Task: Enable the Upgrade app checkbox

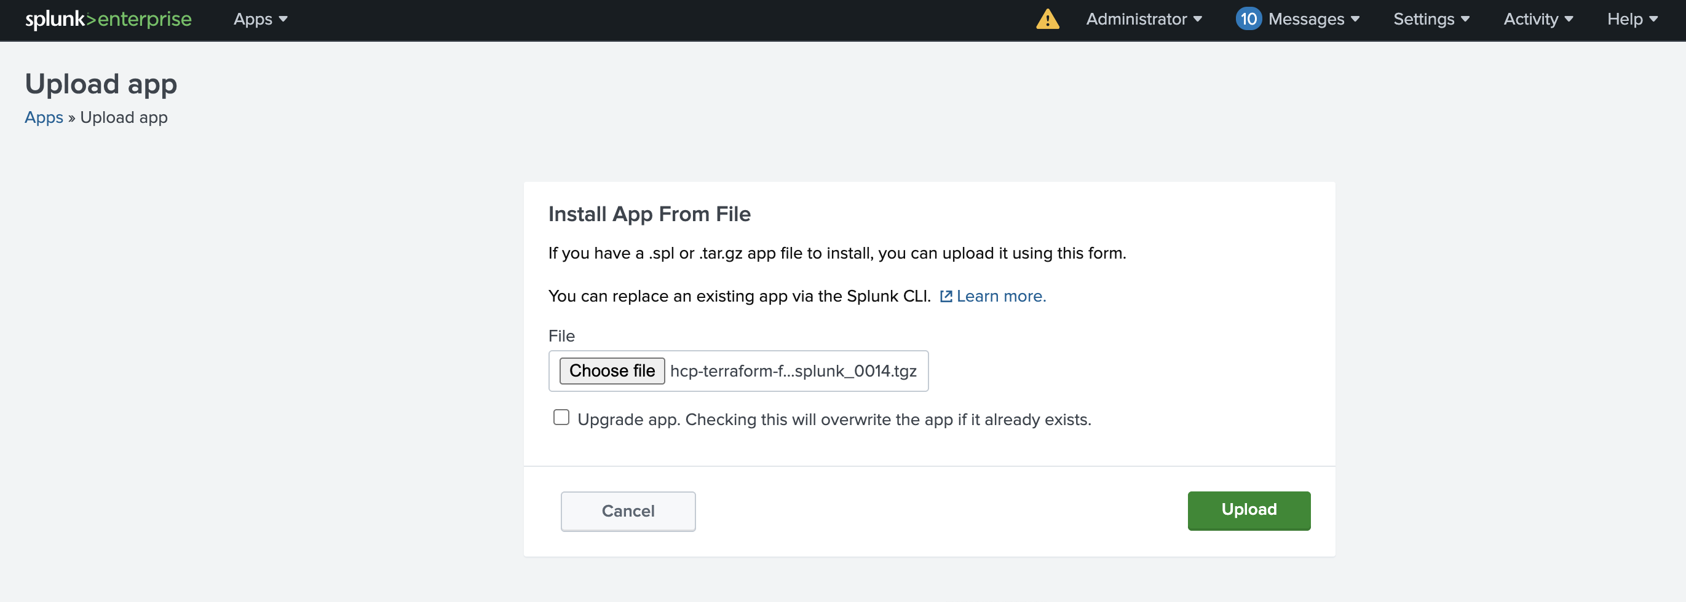Action: [561, 418]
